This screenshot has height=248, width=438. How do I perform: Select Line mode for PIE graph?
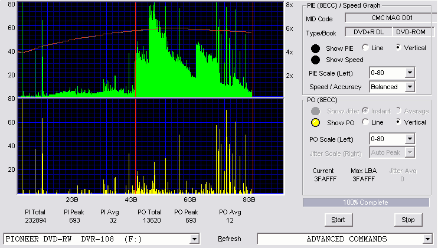click(365, 47)
